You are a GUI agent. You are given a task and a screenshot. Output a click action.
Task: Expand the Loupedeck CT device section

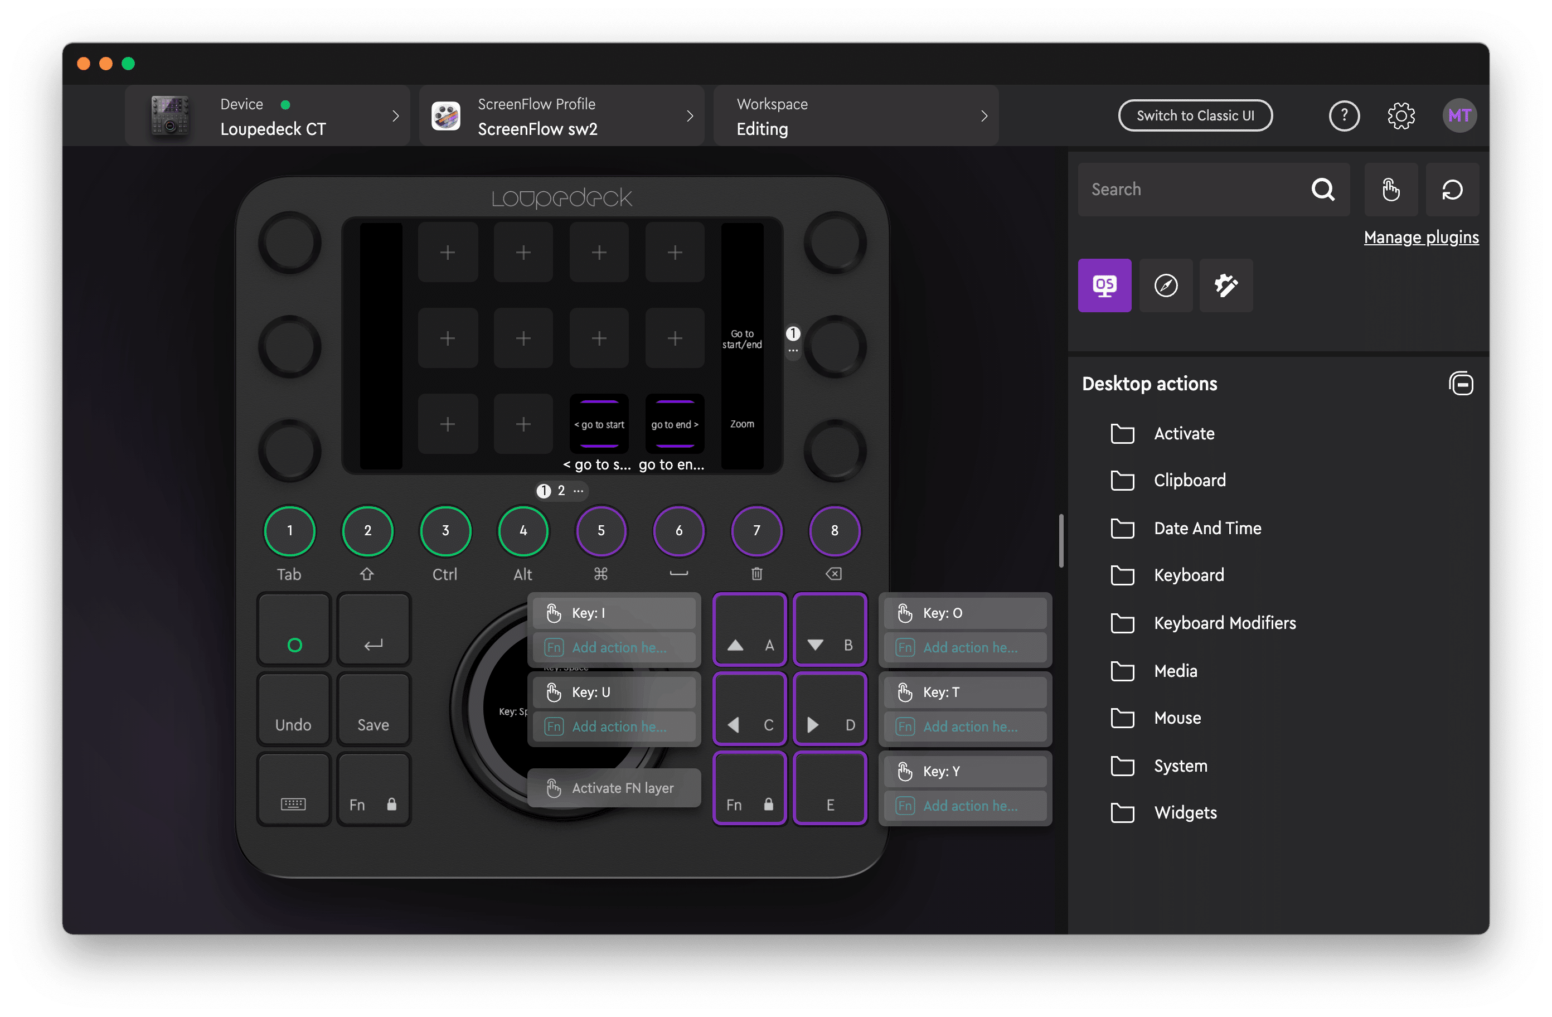click(395, 115)
